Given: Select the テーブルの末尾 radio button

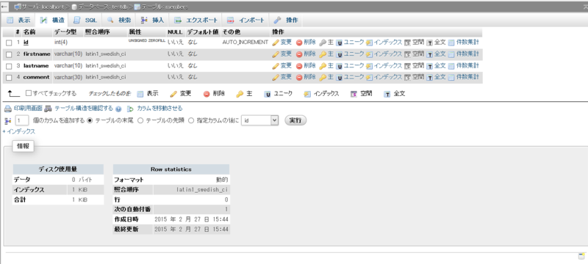Looking at the screenshot, I should [x=90, y=120].
